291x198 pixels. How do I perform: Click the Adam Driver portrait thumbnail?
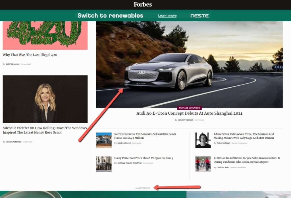(x=203, y=140)
